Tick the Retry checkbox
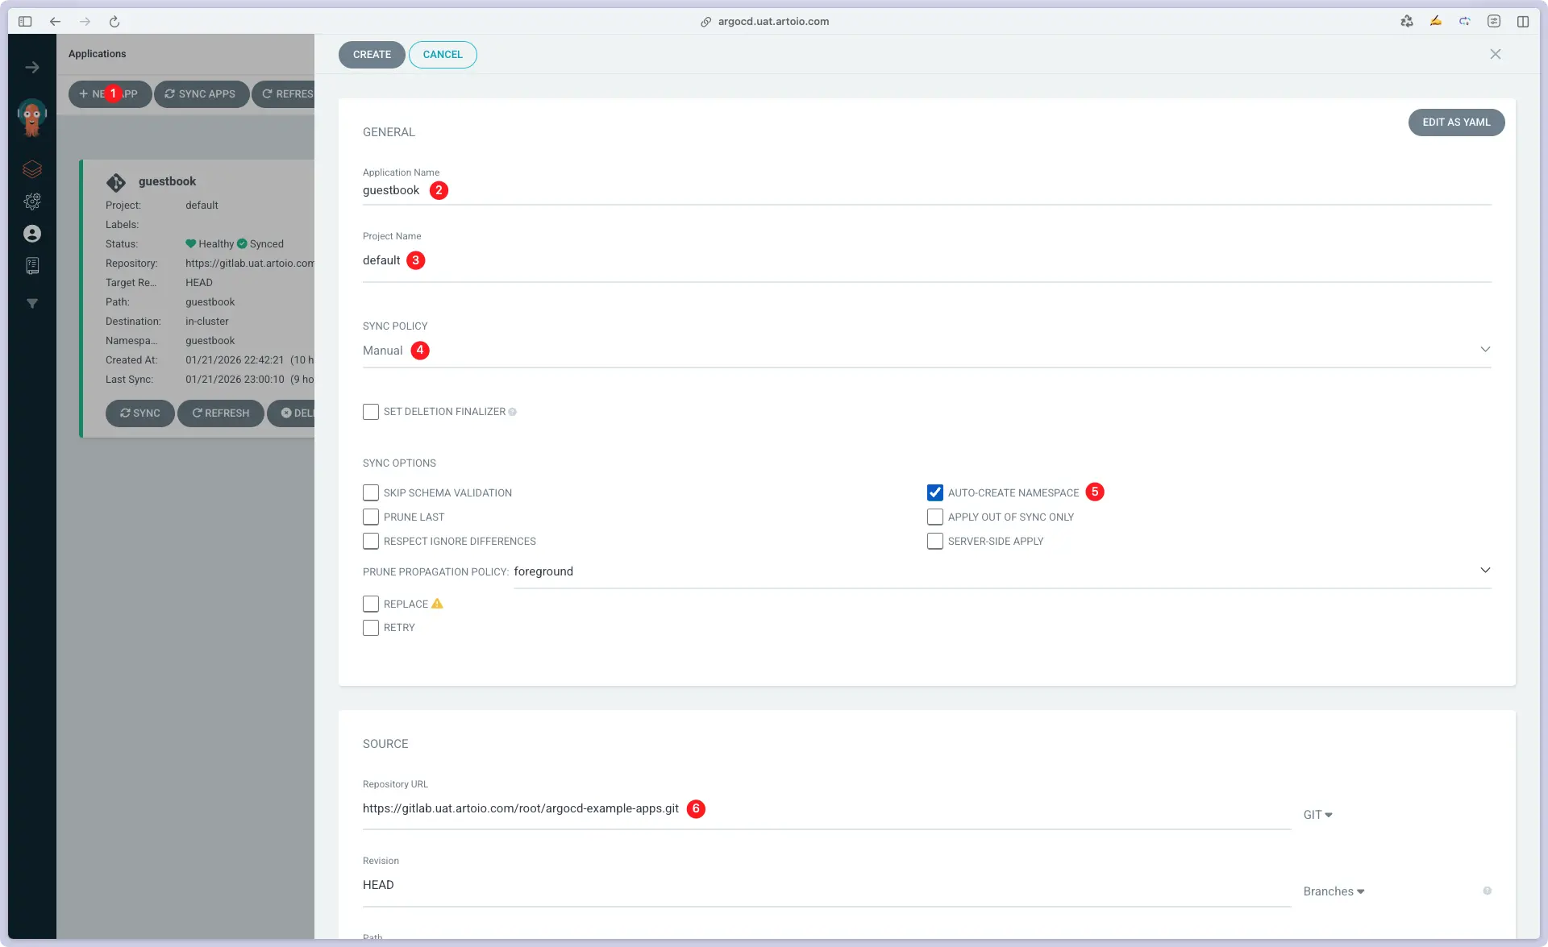Screen dimensions: 1548x947 click(371, 628)
